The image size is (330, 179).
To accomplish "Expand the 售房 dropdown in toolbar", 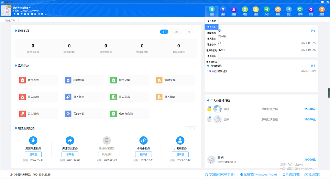I will click(212, 11).
